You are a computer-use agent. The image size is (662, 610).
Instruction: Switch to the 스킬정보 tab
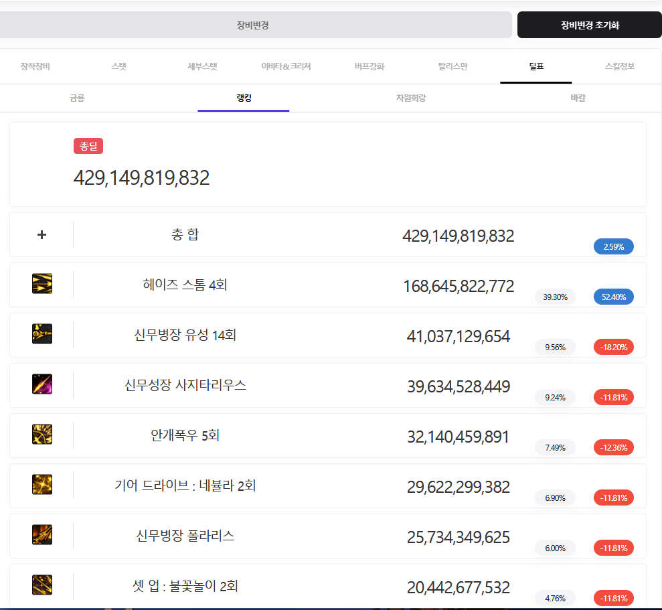click(x=619, y=66)
